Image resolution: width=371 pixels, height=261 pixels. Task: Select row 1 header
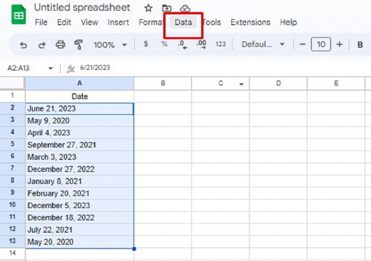(x=12, y=96)
